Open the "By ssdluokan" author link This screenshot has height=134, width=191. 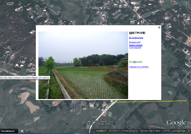point(136,38)
